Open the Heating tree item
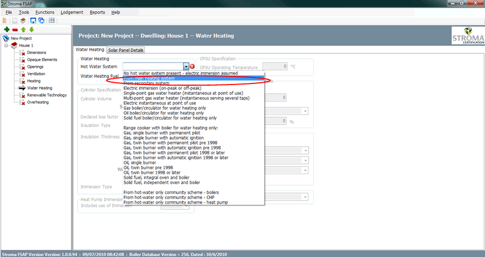Screen dimensions: 485x257 (x=34, y=81)
